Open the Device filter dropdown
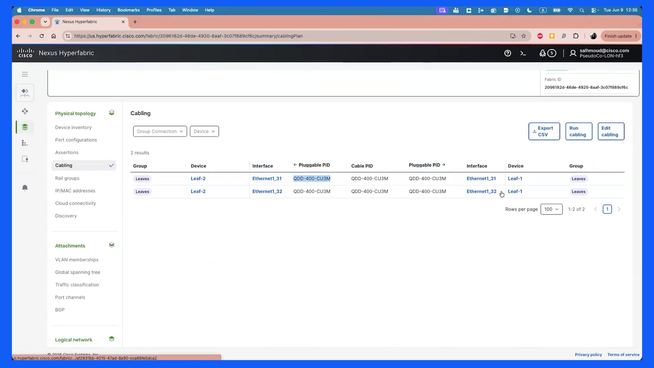This screenshot has height=368, width=654. pos(204,131)
